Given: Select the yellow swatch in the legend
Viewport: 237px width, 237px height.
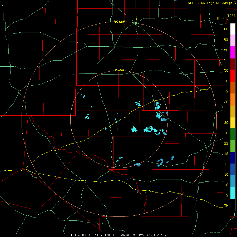Looking at the screenshot, I should (x=233, y=123).
